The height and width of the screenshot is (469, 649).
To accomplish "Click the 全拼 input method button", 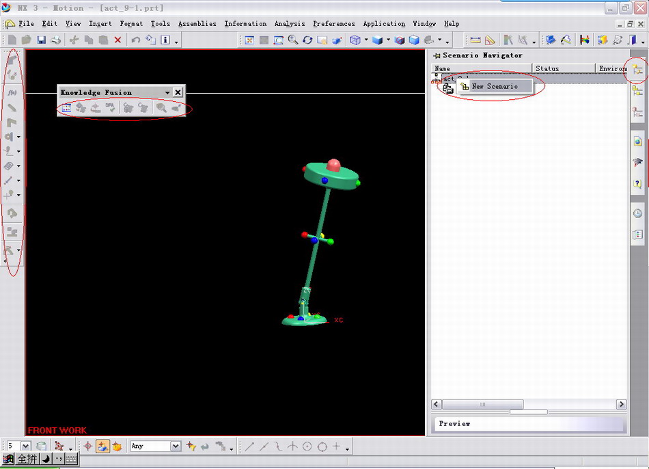I will [x=27, y=459].
